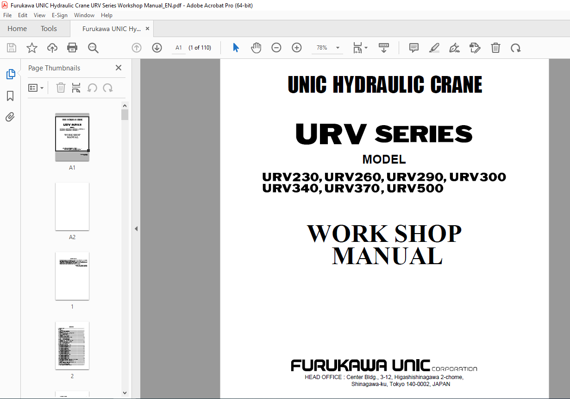Click the scrolling mode keyboard icon

384,48
